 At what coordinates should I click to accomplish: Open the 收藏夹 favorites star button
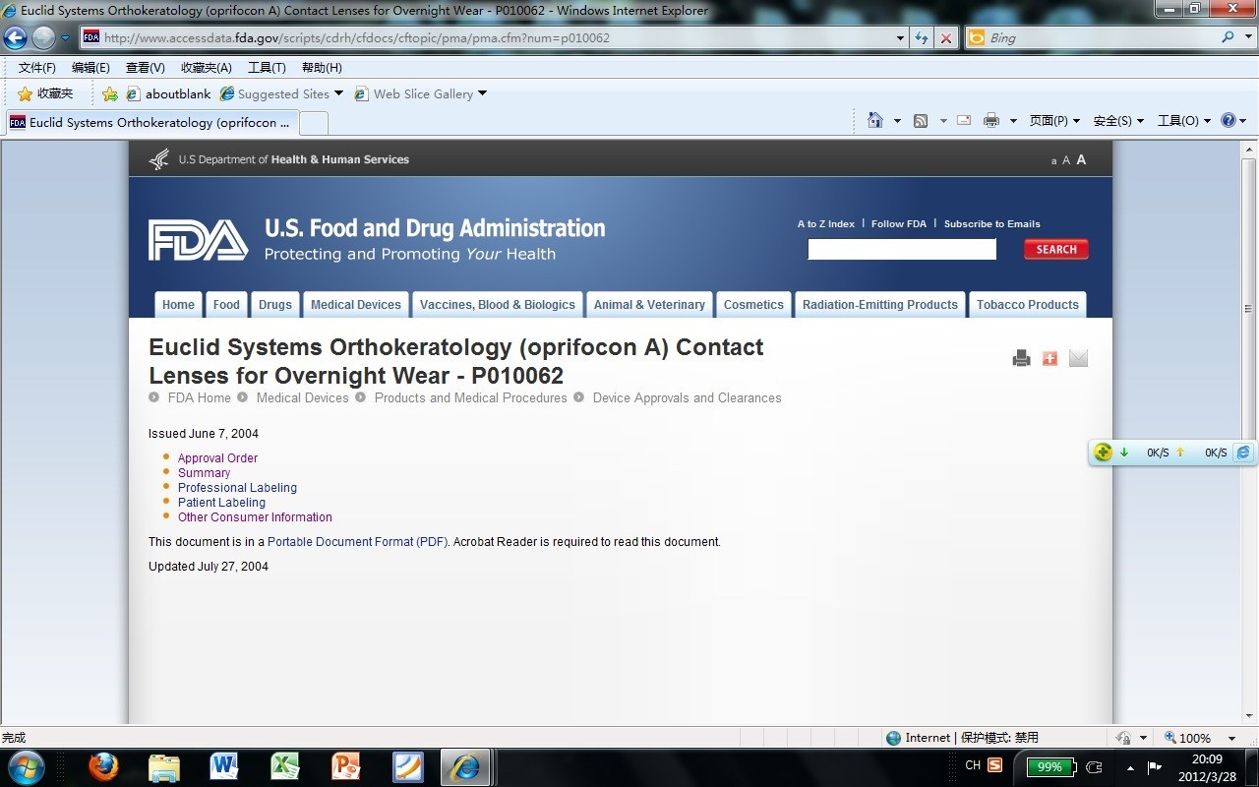click(45, 93)
